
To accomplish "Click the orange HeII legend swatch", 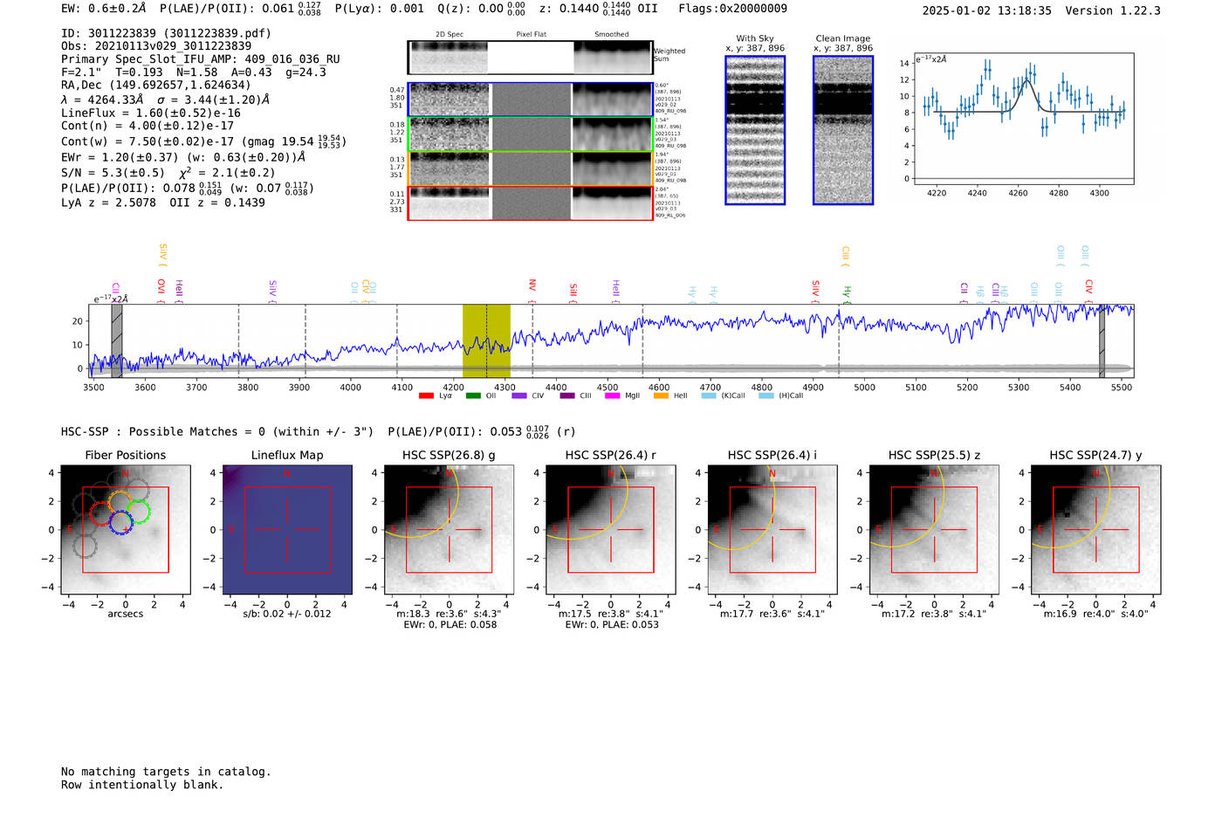I will tap(661, 395).
